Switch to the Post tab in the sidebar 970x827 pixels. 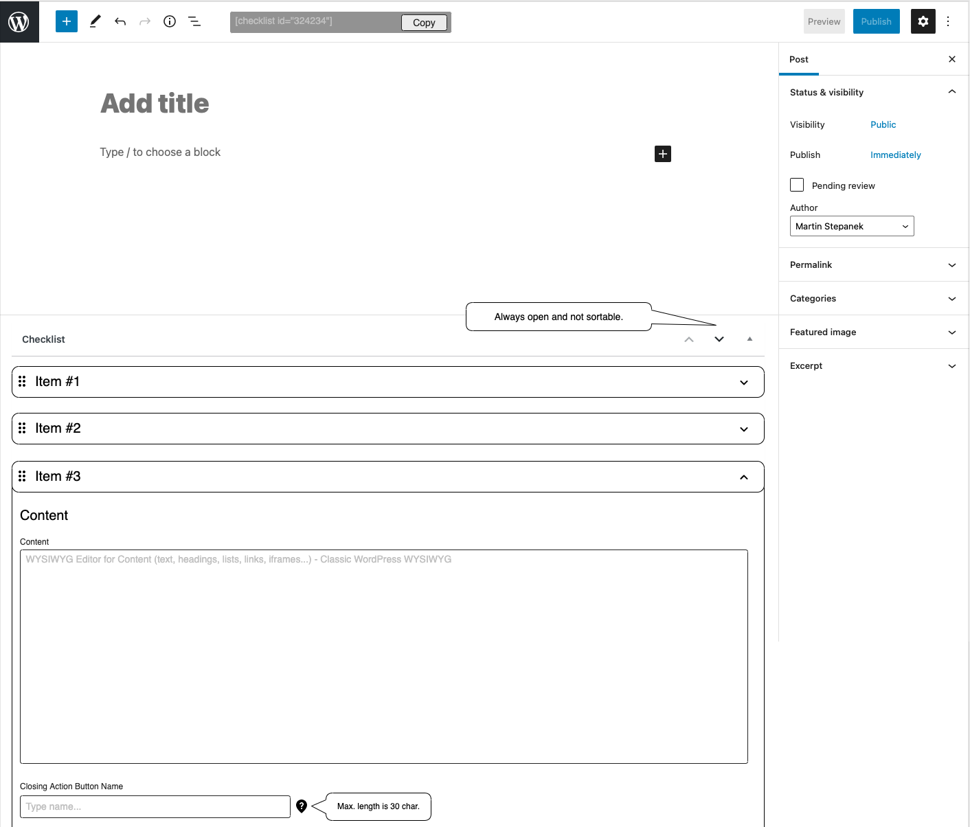tap(798, 59)
